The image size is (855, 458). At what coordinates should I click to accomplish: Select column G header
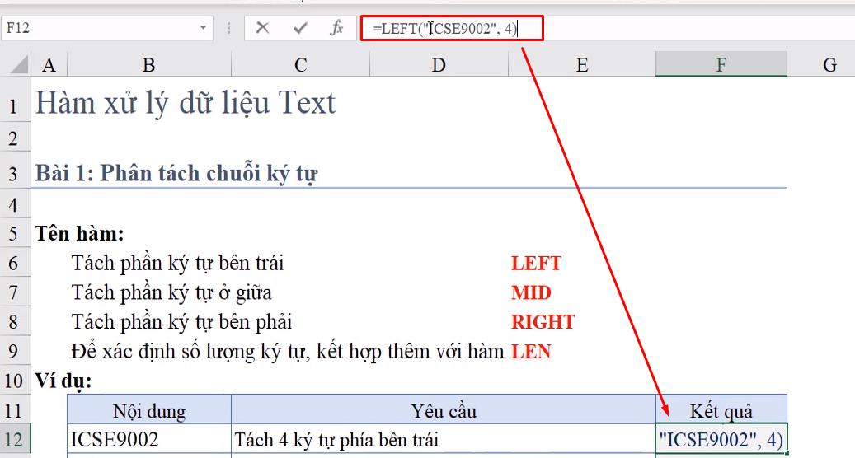pyautogui.click(x=829, y=65)
